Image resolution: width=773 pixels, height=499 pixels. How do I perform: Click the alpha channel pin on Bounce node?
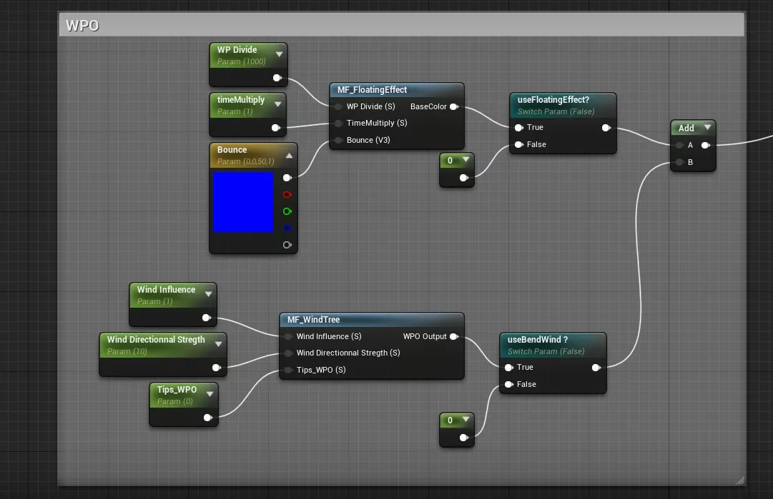click(287, 245)
